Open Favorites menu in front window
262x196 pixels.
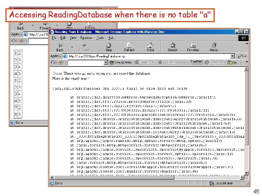click(86, 38)
